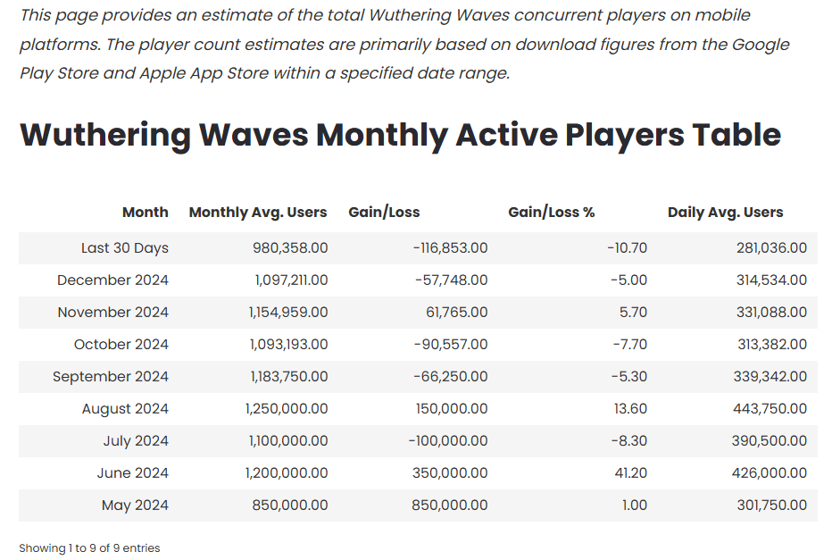This screenshot has height=560, width=832.
Task: Click the 41.20 gain percentage cell
Action: pos(630,473)
